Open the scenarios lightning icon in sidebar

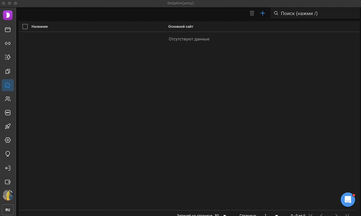[8, 57]
